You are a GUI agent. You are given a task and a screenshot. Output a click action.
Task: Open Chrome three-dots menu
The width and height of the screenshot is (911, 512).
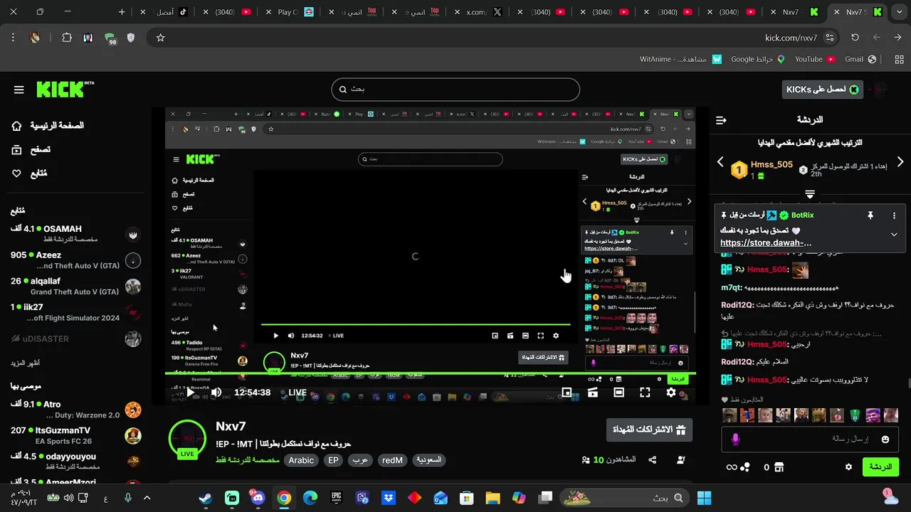[x=13, y=38]
